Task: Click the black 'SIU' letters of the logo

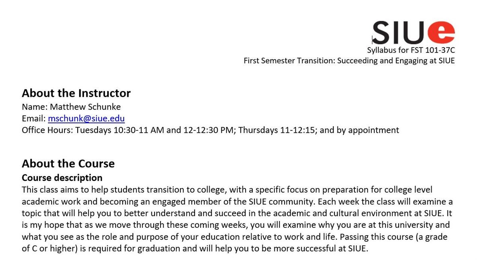Action: click(398, 33)
